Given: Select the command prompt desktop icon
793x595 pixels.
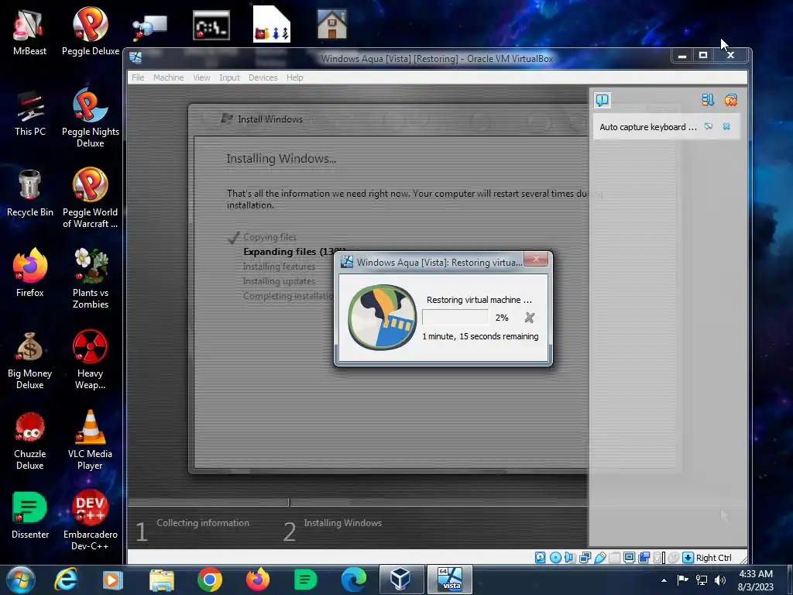Looking at the screenshot, I should (x=211, y=26).
